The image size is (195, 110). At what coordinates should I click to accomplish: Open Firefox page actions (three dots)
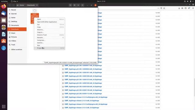(158, 8)
